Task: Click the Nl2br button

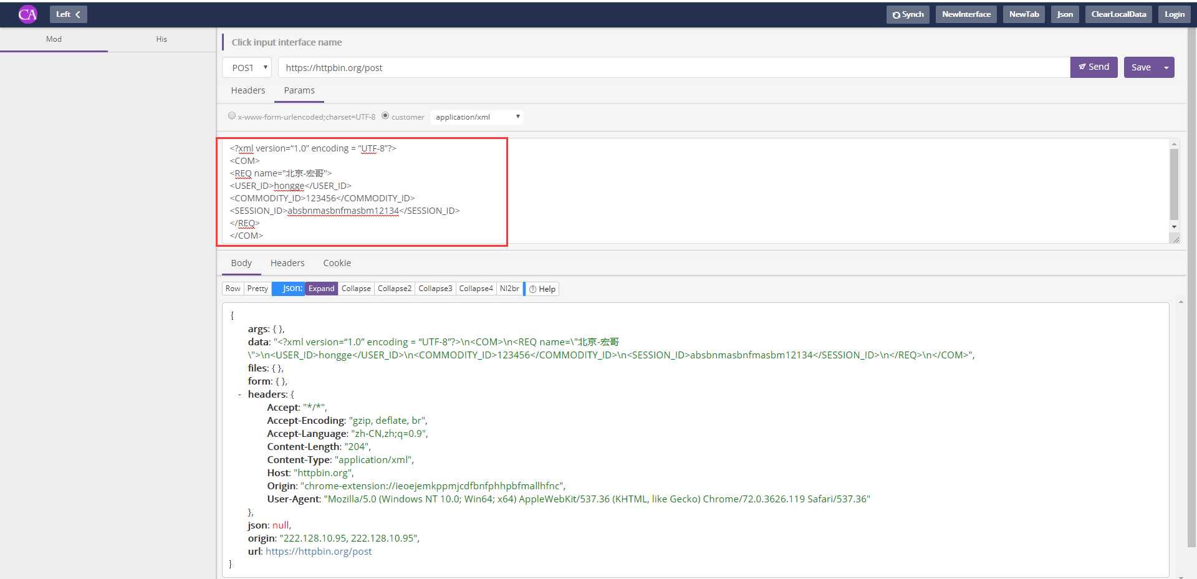Action: click(x=509, y=289)
